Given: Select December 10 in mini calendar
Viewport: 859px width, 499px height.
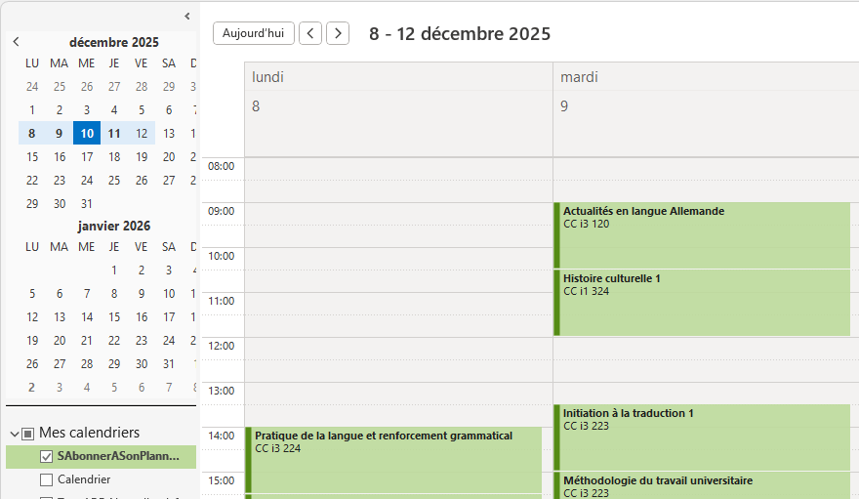Looking at the screenshot, I should 87,134.
